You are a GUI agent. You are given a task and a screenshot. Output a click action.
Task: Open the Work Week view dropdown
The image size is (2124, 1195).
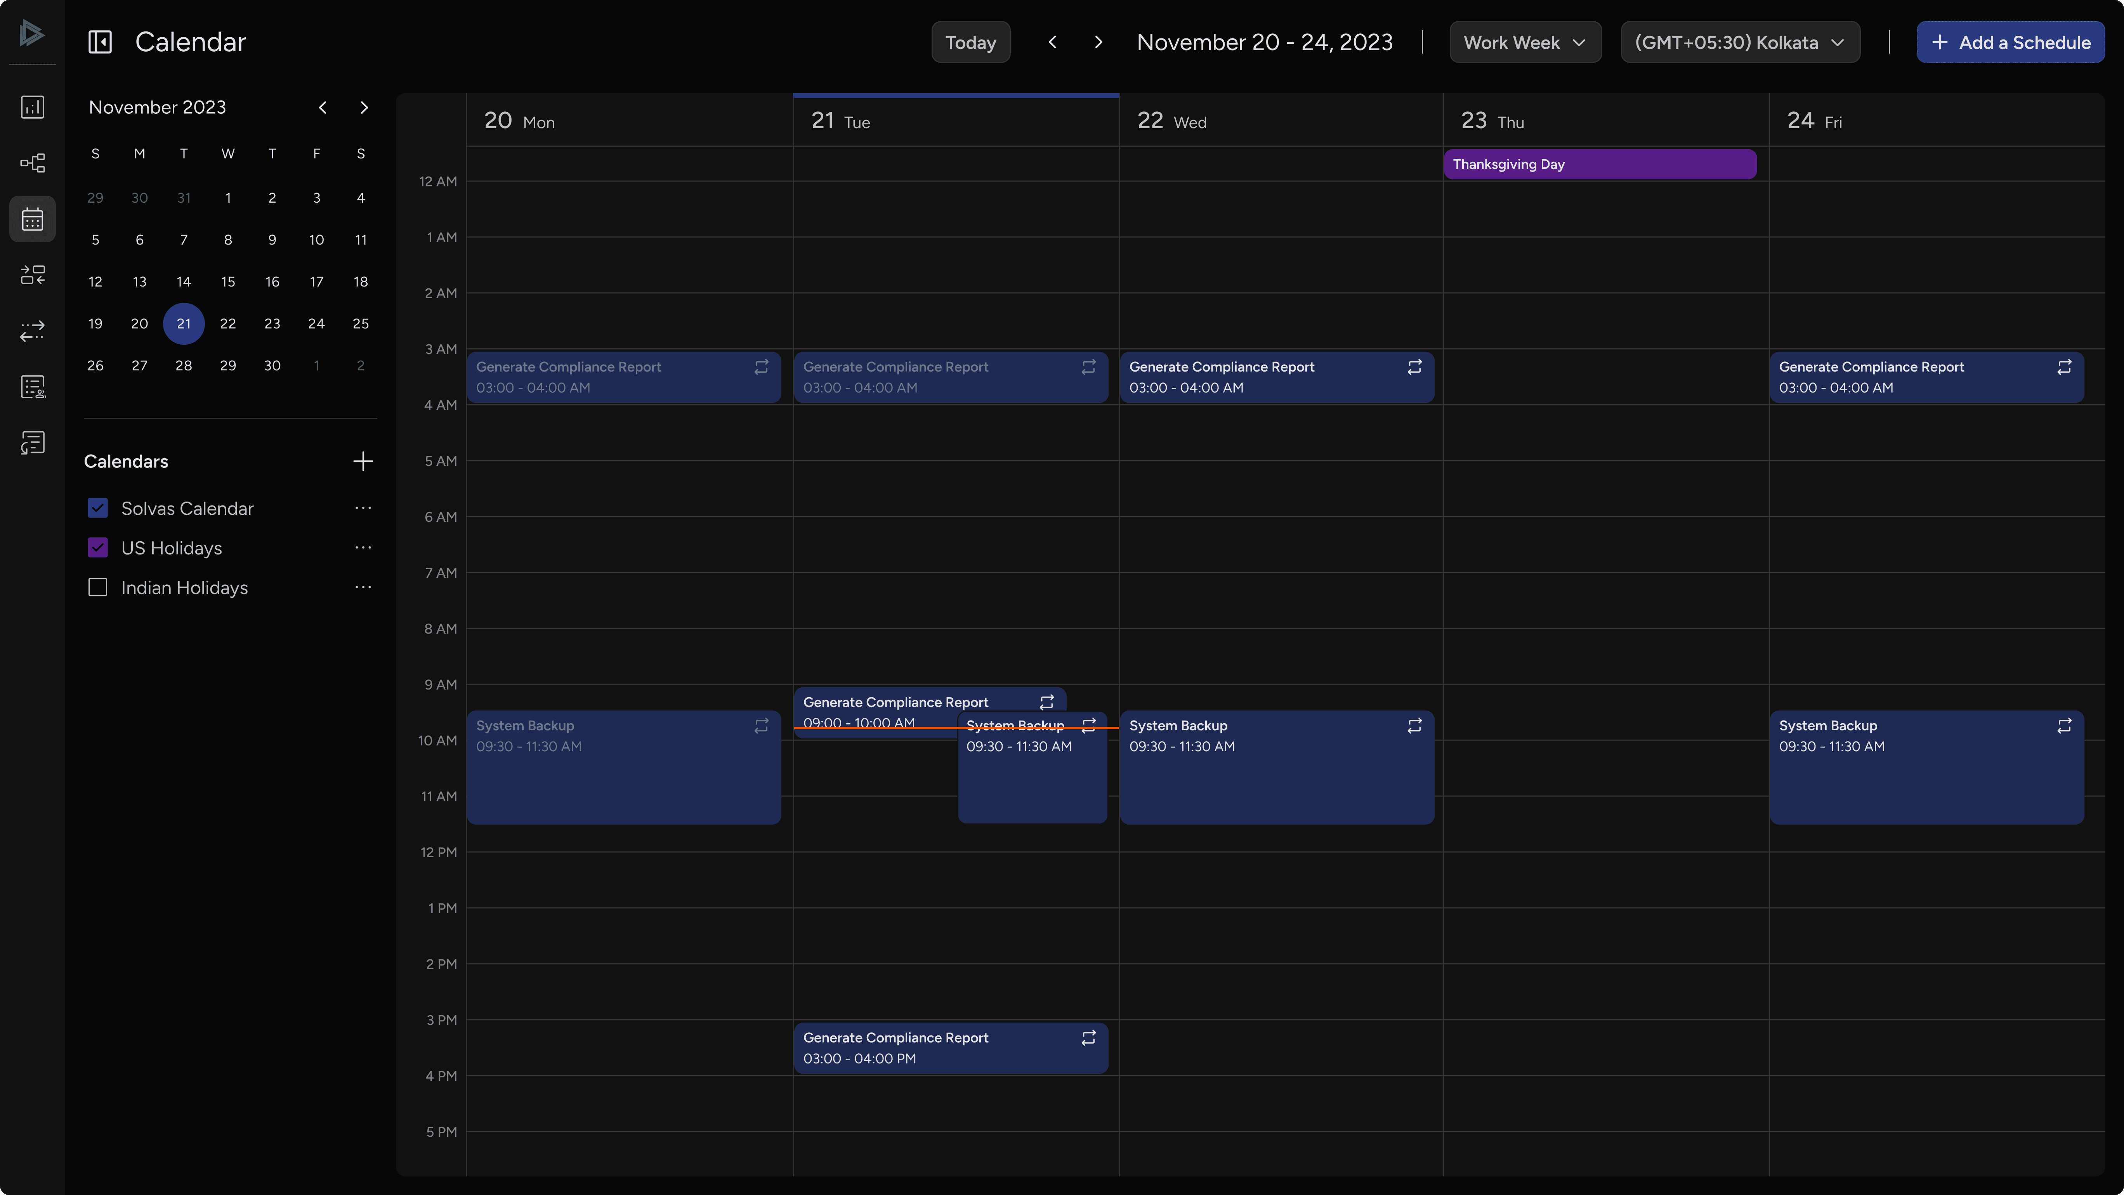[1524, 41]
